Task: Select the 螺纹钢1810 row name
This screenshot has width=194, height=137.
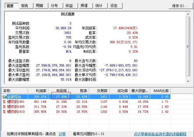Action: point(16,112)
